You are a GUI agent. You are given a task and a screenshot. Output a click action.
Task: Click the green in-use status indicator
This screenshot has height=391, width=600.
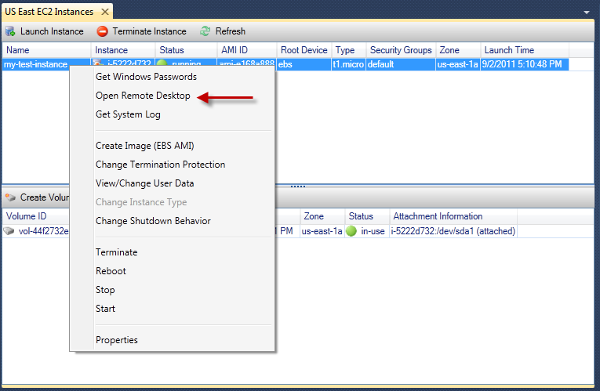pyautogui.click(x=351, y=231)
